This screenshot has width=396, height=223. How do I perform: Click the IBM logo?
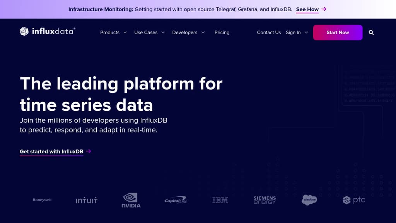click(220, 200)
